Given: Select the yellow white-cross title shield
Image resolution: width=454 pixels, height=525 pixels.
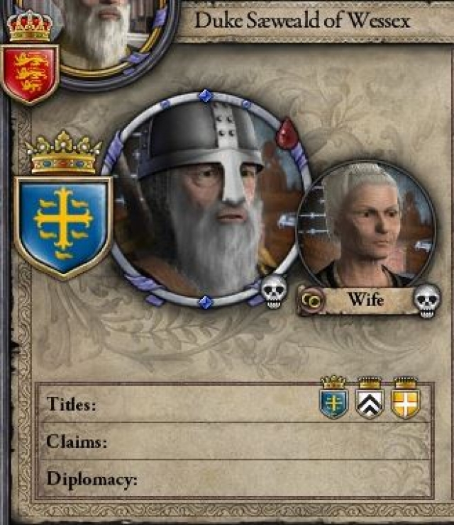Looking at the screenshot, I should (x=405, y=398).
